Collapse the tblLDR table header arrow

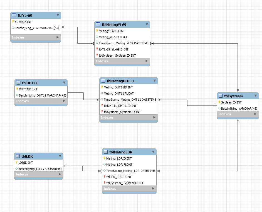click(60, 156)
